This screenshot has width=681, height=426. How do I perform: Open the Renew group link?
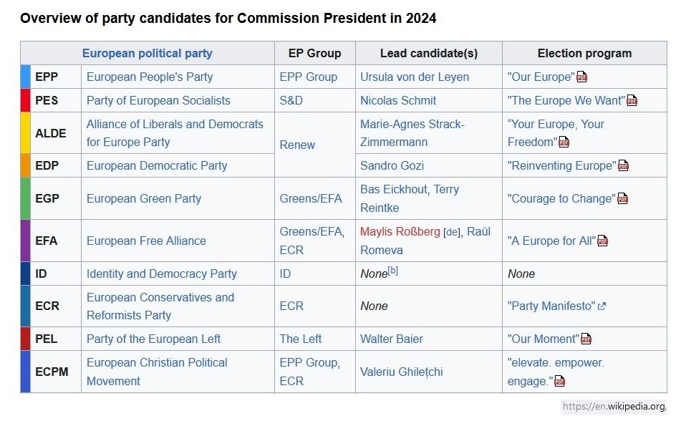(x=297, y=145)
